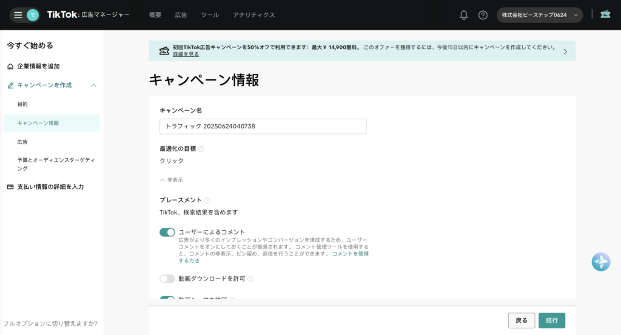Image resolution: width=621 pixels, height=335 pixels.
Task: Click the info icon next to 動画ダウンロードを許可
Action: point(250,279)
